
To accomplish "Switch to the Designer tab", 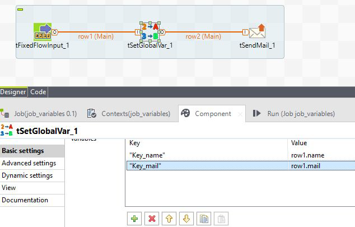I will pos(13,92).
